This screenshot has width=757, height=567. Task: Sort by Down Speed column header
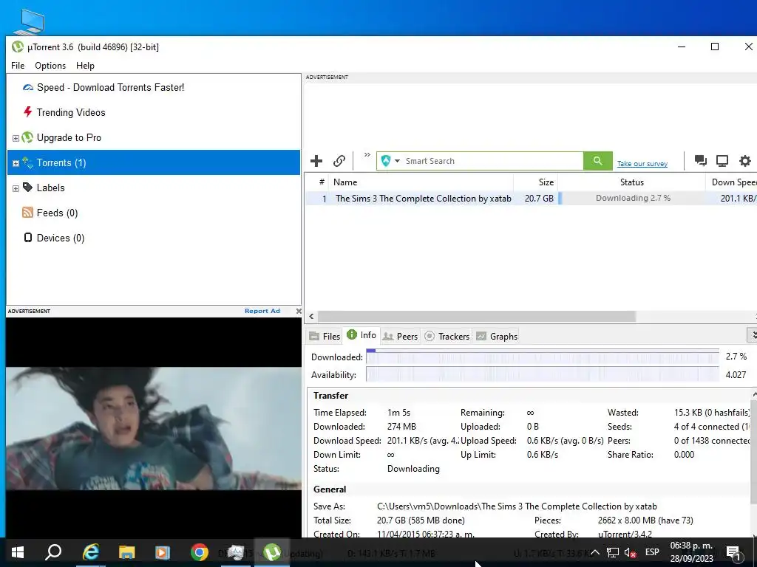pyautogui.click(x=731, y=182)
